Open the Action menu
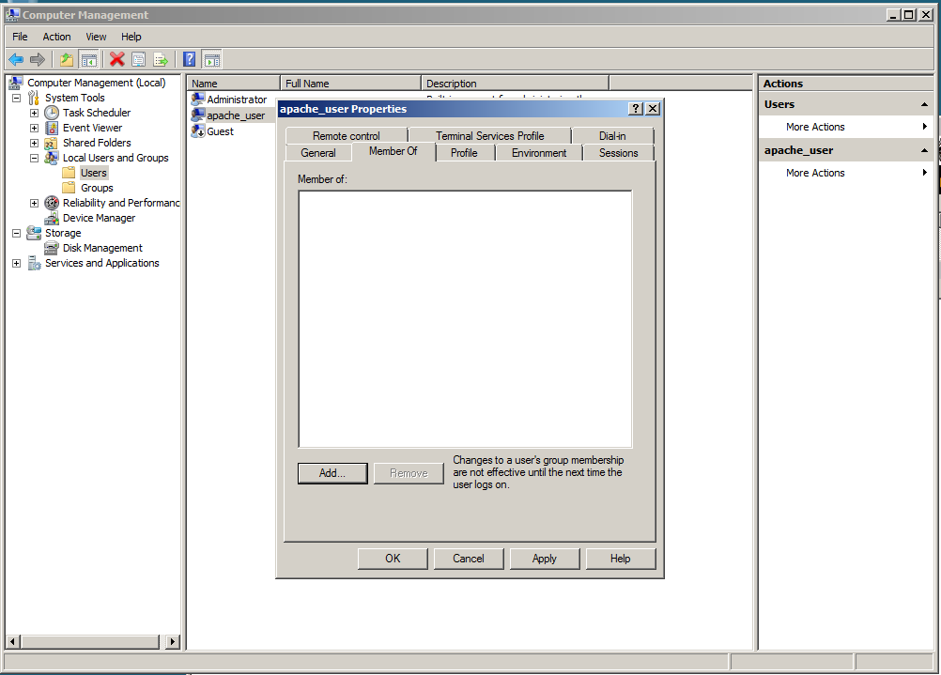Viewport: 941px width, 675px height. (56, 37)
